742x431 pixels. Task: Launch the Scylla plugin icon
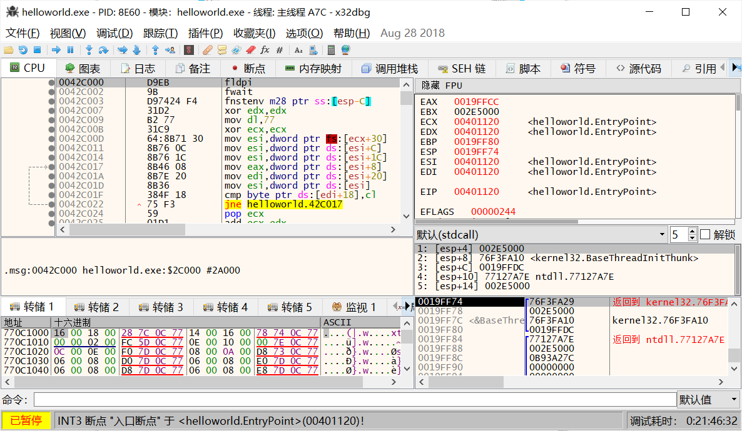point(189,50)
